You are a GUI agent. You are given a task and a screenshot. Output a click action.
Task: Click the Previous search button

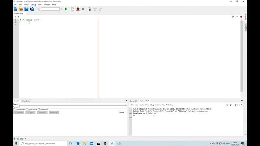[19, 112]
